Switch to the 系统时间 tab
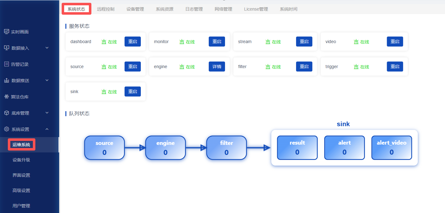The height and width of the screenshot is (213, 445). pos(289,9)
